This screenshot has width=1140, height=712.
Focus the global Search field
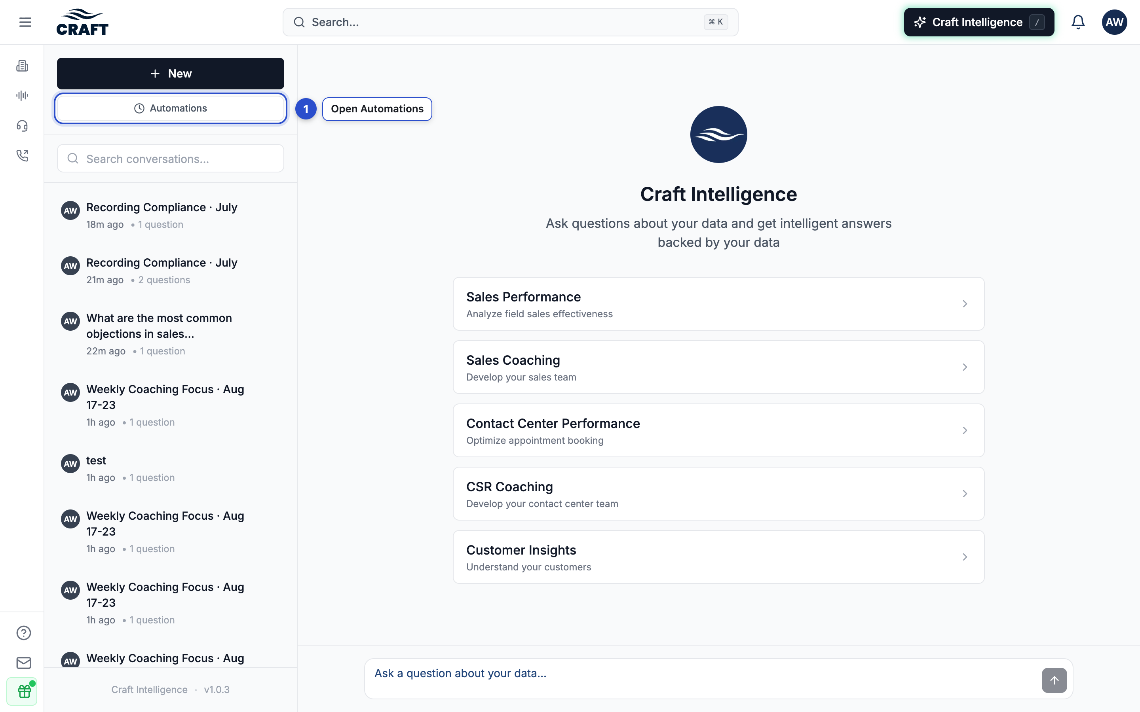click(x=510, y=22)
